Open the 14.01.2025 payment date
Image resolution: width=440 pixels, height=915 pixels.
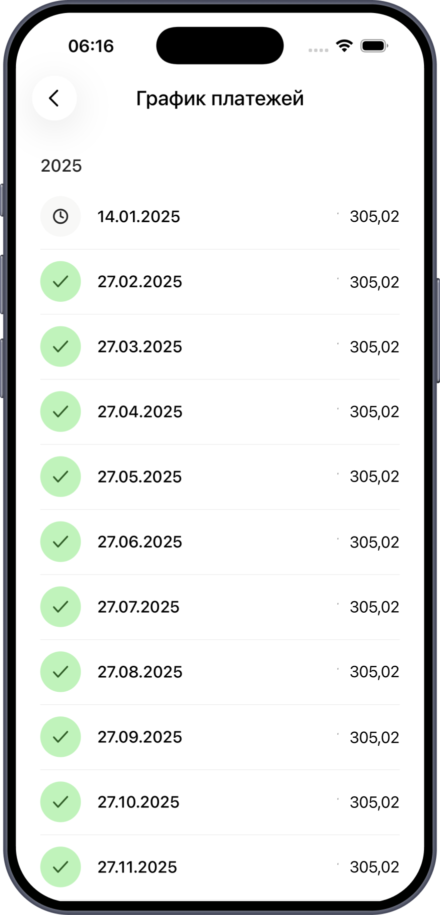pos(138,217)
